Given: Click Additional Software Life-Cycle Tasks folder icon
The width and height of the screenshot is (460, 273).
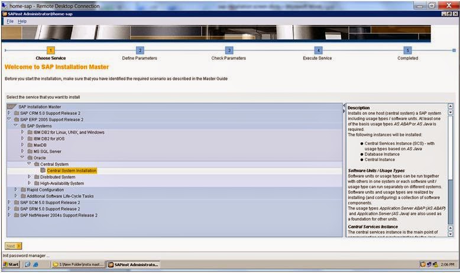Looking at the screenshot, I should (x=23, y=196).
